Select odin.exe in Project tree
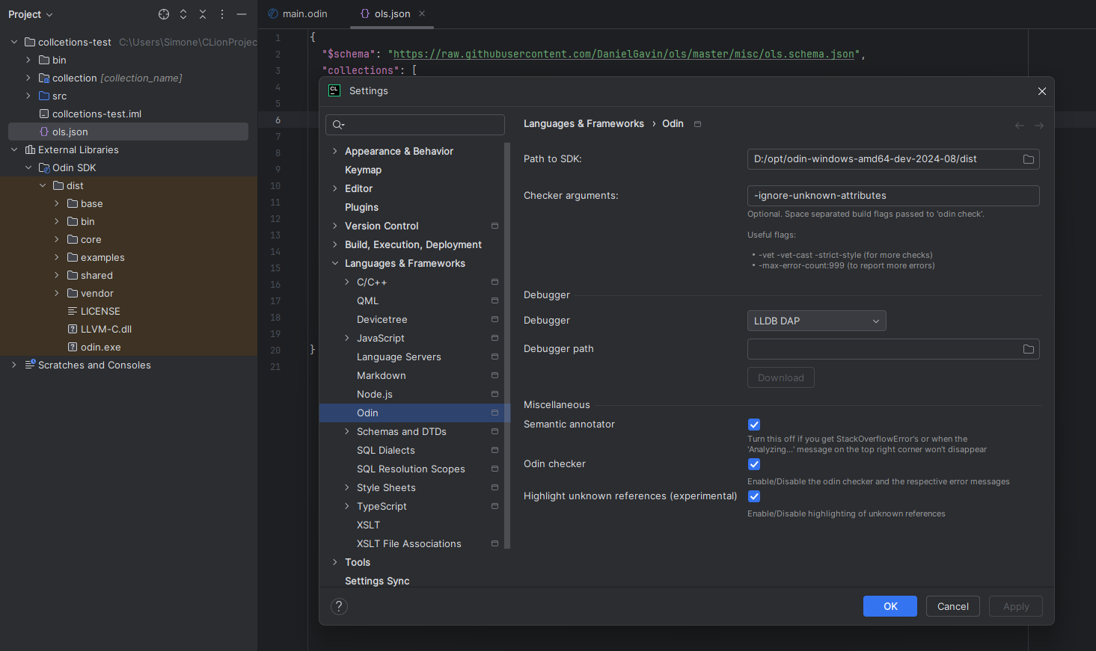The image size is (1096, 651). [x=100, y=347]
